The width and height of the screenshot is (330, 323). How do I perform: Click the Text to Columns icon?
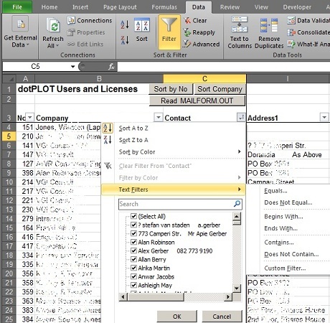(x=239, y=24)
